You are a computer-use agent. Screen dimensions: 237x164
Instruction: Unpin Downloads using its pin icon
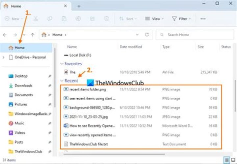click(x=50, y=85)
